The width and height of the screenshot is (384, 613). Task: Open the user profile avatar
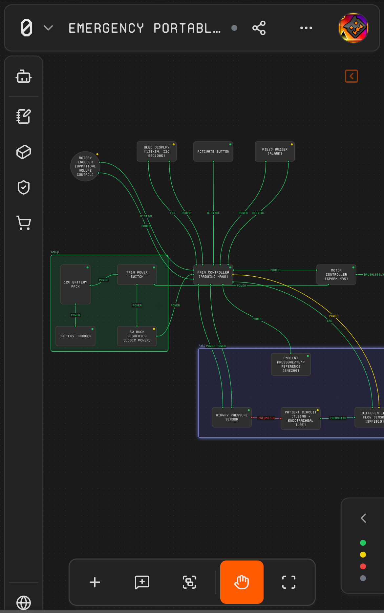tap(353, 28)
